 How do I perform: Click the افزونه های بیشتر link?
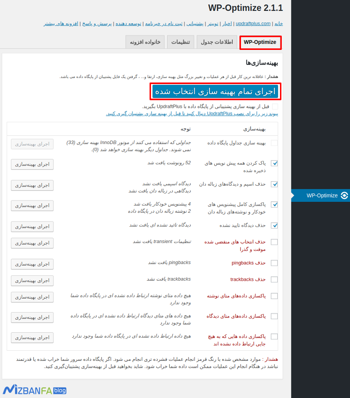coord(61,24)
